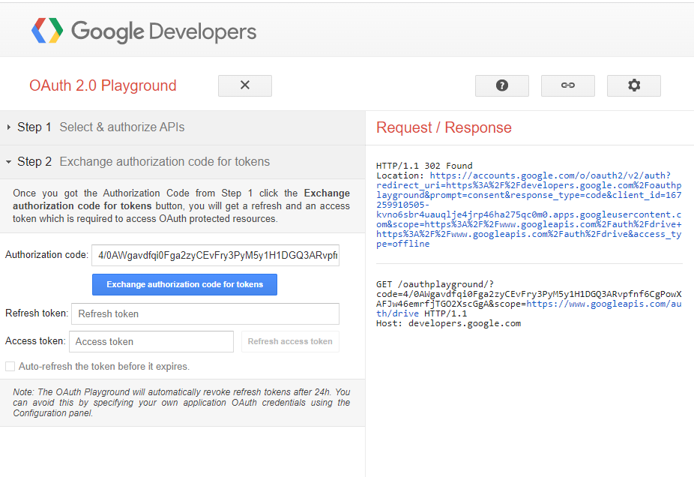Viewport: 694px width, 477px height.
Task: Expand Step 1 disclosure triangle
Action: (x=9, y=127)
